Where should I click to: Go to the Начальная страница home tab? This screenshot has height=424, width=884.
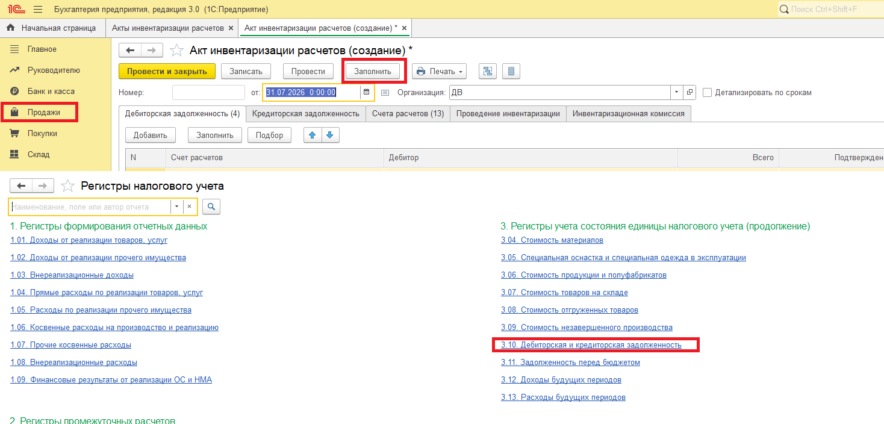(x=51, y=28)
